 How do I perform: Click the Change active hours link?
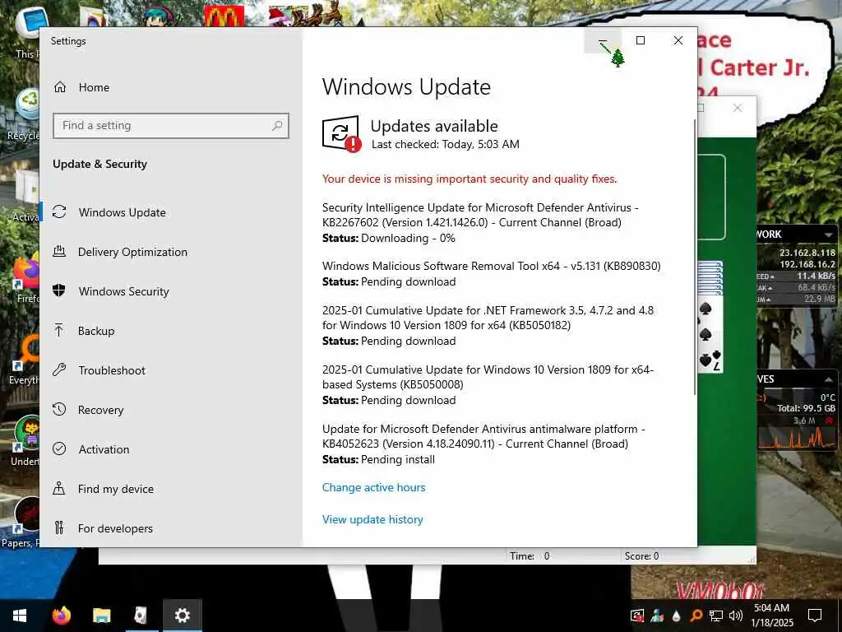click(x=374, y=487)
